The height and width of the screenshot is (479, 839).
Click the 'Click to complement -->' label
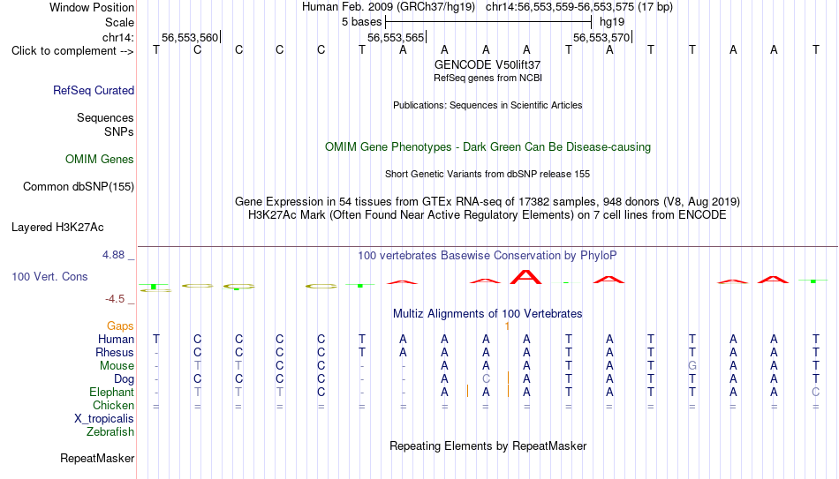point(72,51)
